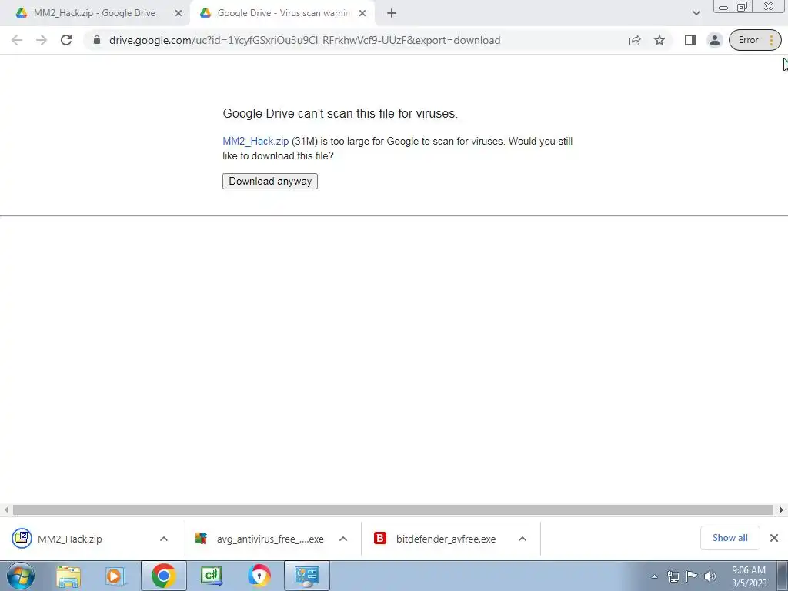Restore down the Chrome window
788x591 pixels.
[x=743, y=7]
